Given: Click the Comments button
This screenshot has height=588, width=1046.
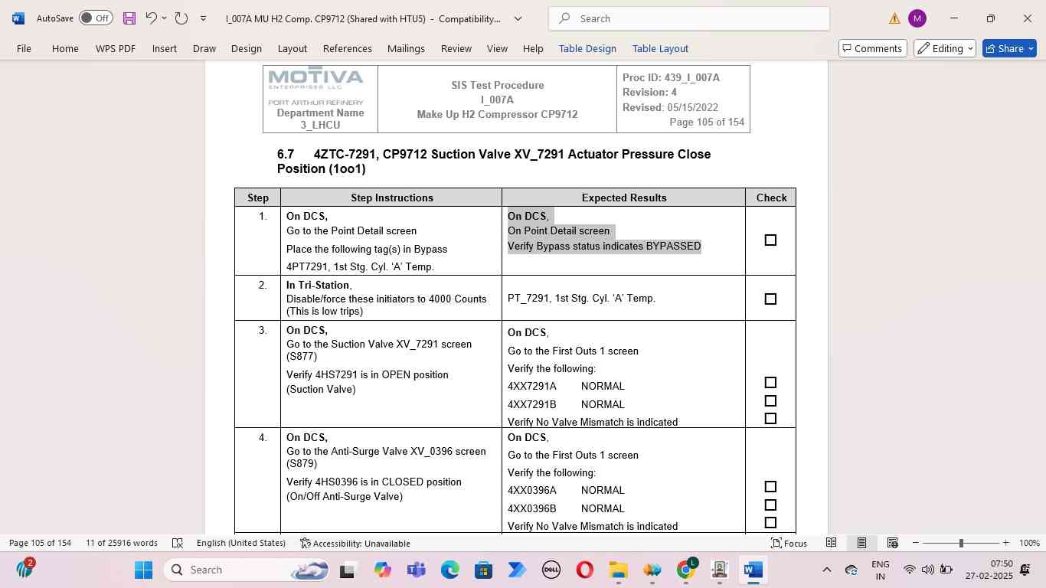Looking at the screenshot, I should click(x=873, y=48).
